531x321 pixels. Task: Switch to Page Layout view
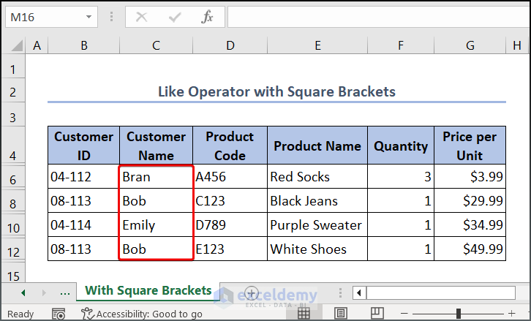[341, 314]
